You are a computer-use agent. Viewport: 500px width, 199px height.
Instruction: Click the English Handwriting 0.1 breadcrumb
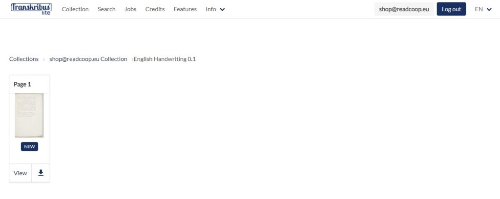[x=165, y=59]
